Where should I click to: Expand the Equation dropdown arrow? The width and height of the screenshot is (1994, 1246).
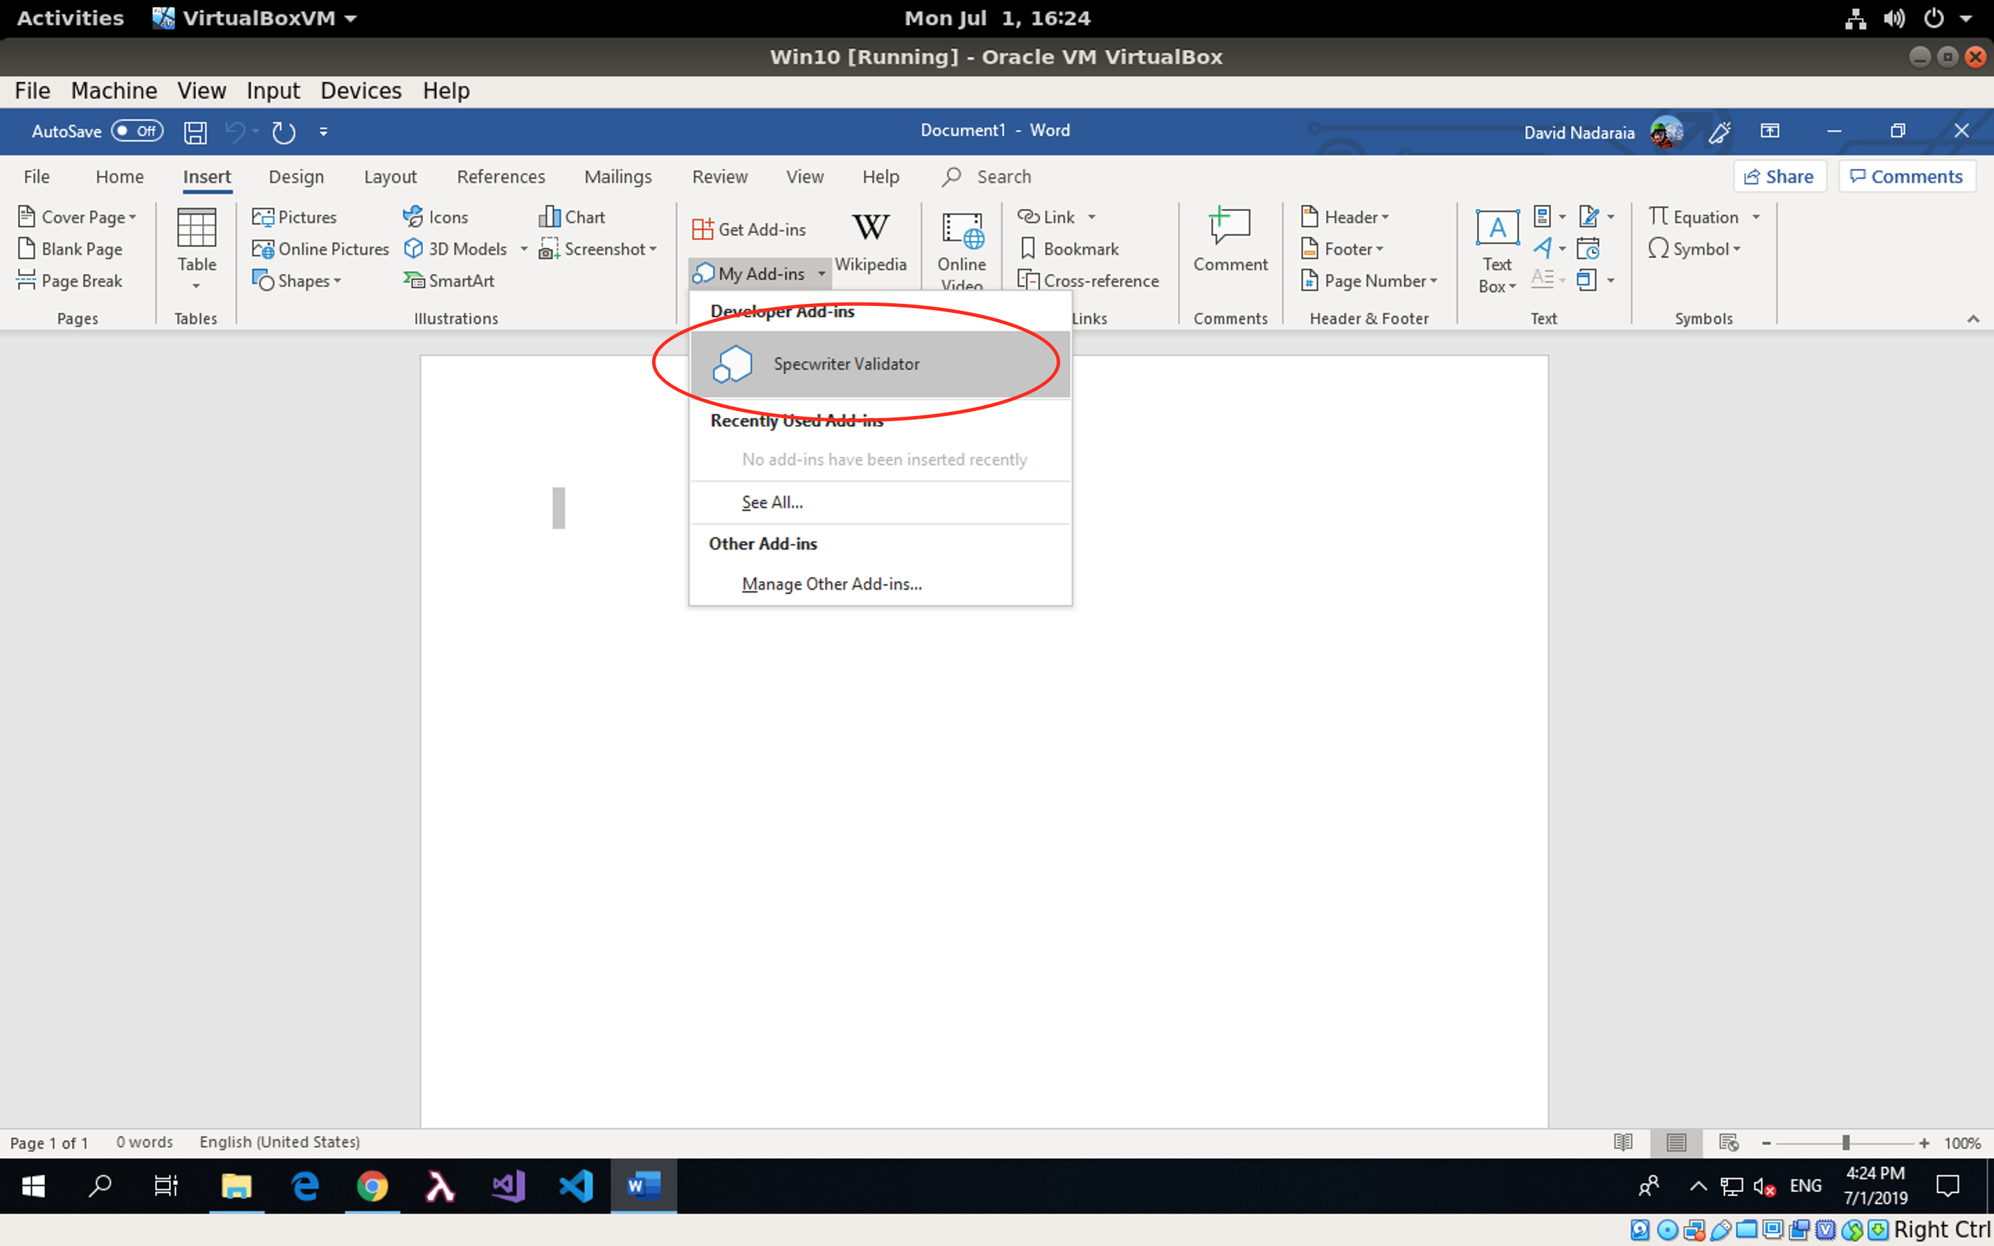point(1756,217)
